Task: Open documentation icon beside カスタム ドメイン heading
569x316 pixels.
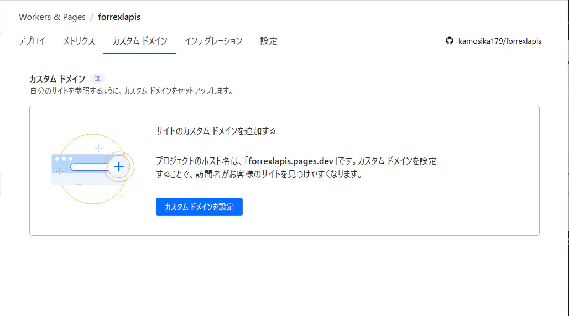Action: [97, 79]
